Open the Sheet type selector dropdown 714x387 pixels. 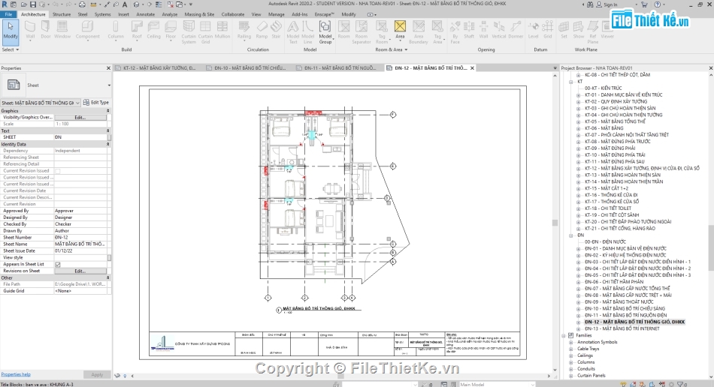109,85
